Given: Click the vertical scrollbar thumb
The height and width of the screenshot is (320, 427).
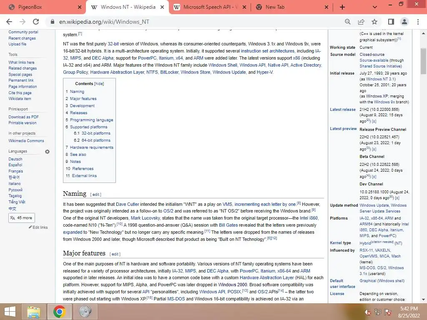Looking at the screenshot, I should (424, 61).
